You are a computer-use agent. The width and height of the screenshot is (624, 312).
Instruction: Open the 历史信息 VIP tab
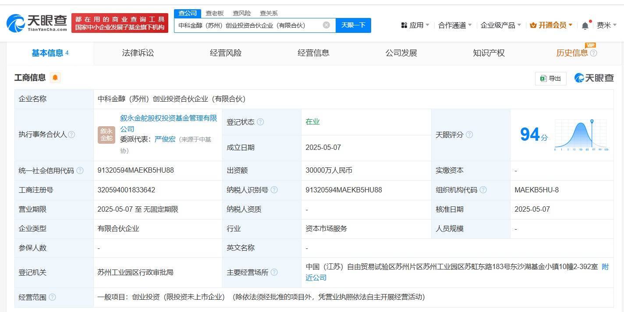[572, 53]
